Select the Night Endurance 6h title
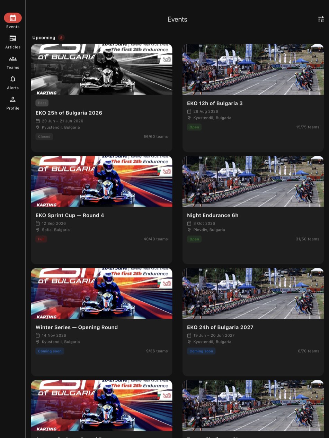This screenshot has width=329, height=438. [x=213, y=215]
